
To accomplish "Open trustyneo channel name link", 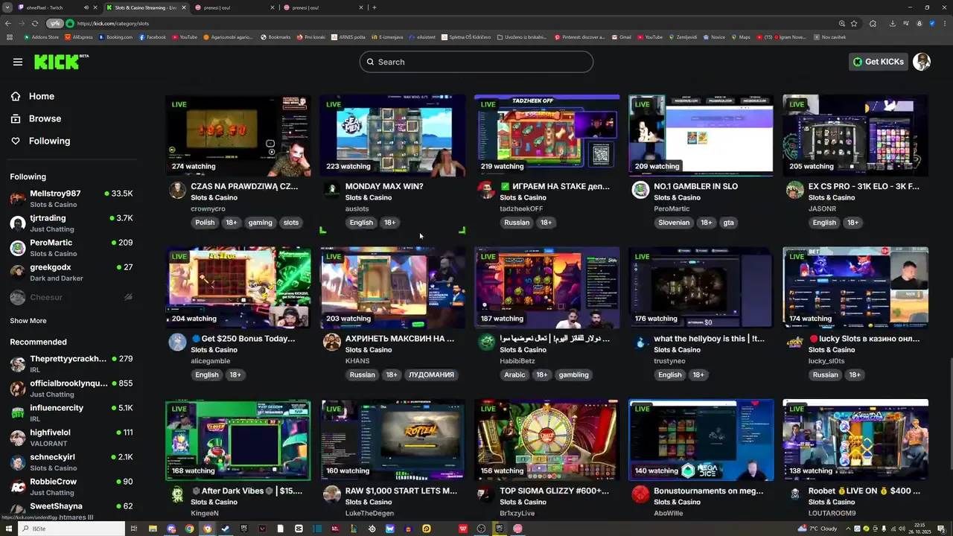I will pos(671,361).
